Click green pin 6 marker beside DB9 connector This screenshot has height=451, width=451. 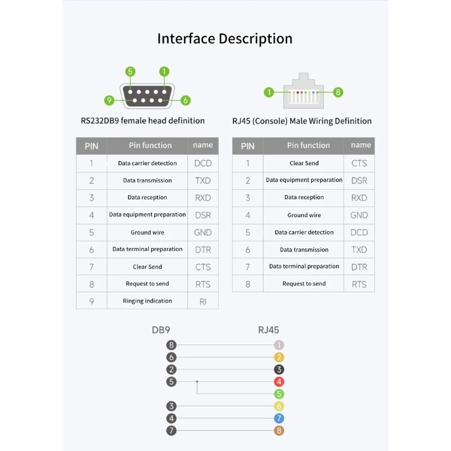coord(185,101)
